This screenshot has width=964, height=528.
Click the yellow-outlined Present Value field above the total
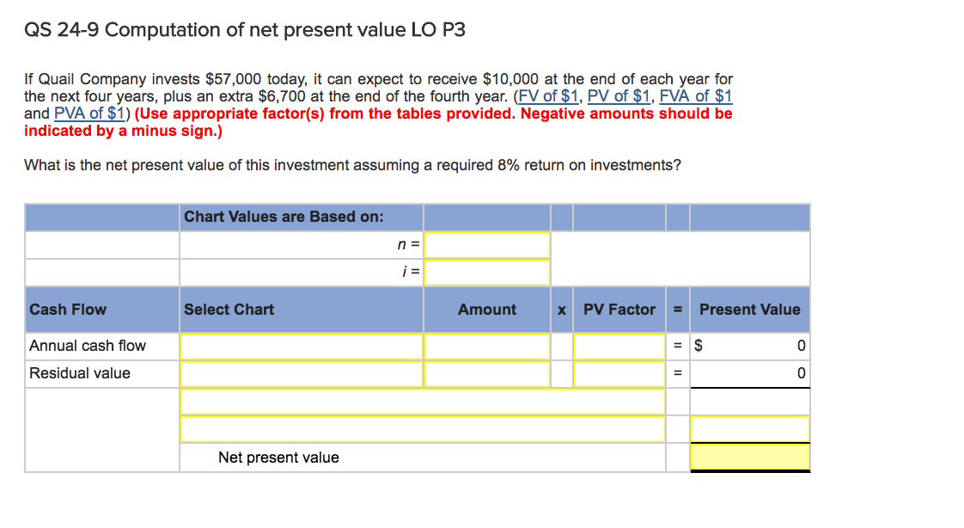tap(749, 429)
